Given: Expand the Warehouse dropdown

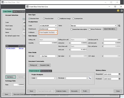Looking at the screenshot, I should [56, 29].
